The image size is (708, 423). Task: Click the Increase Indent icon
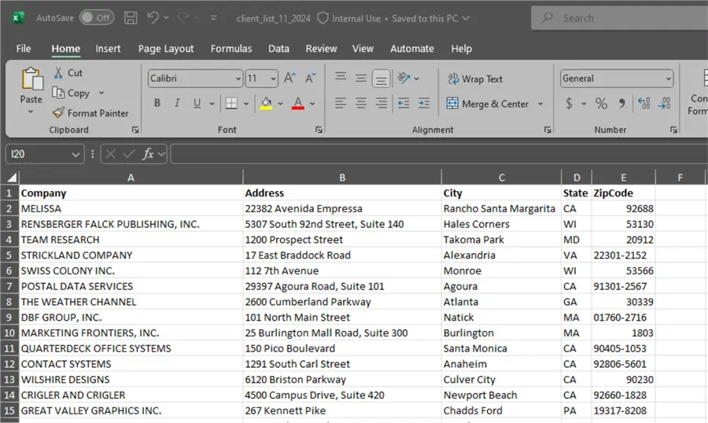tap(423, 103)
